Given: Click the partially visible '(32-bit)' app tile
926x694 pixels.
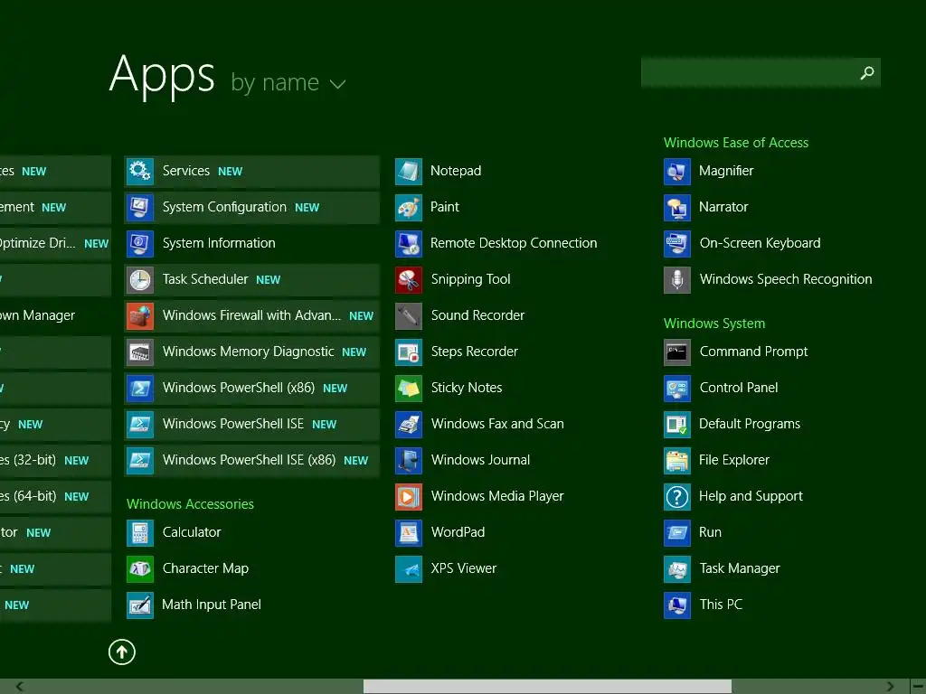Looking at the screenshot, I should 55,460.
